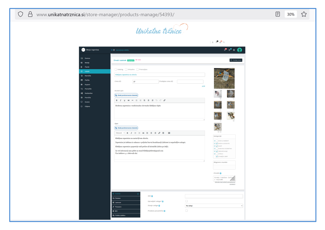325x230 pixels.
Task: Click bold icon in short description toolbar
Action: tap(117, 100)
